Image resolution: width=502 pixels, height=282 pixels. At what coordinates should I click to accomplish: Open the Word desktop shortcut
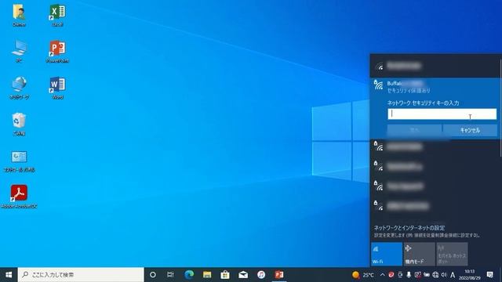coord(57,88)
